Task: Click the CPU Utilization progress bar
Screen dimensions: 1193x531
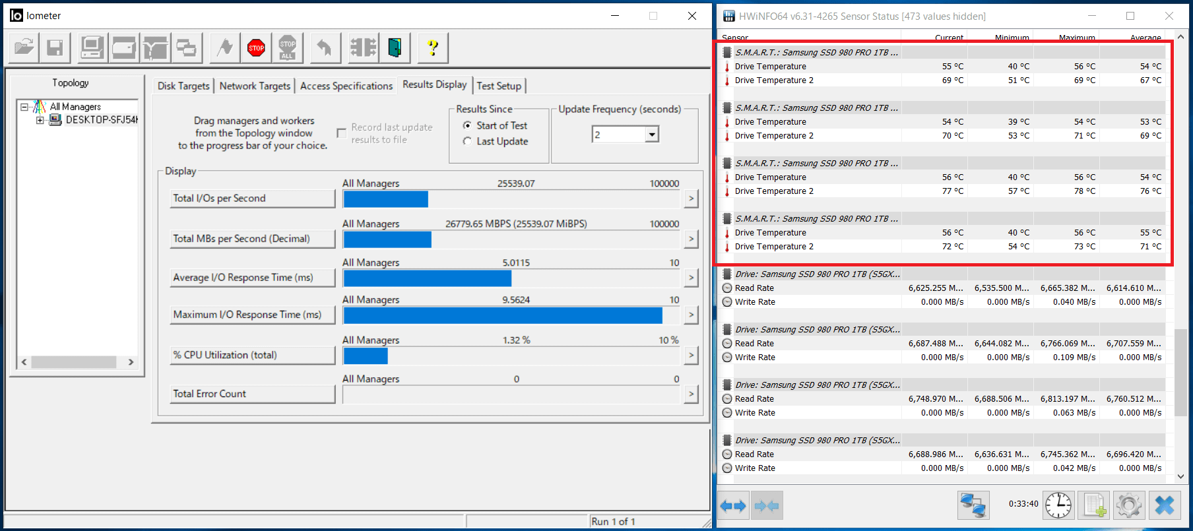Action: click(x=511, y=355)
